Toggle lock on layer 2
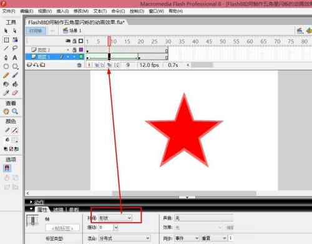This screenshot has height=244, width=312. pyautogui.click(x=74, y=50)
